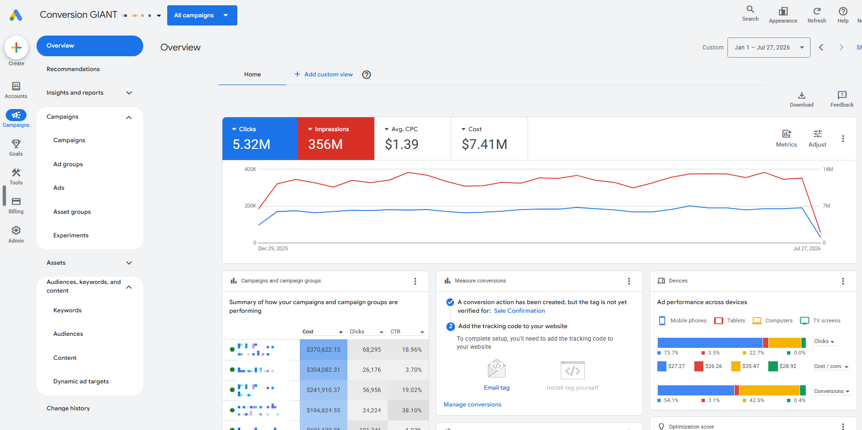Open Appearance settings icon
862x430 pixels.
coord(783,11)
